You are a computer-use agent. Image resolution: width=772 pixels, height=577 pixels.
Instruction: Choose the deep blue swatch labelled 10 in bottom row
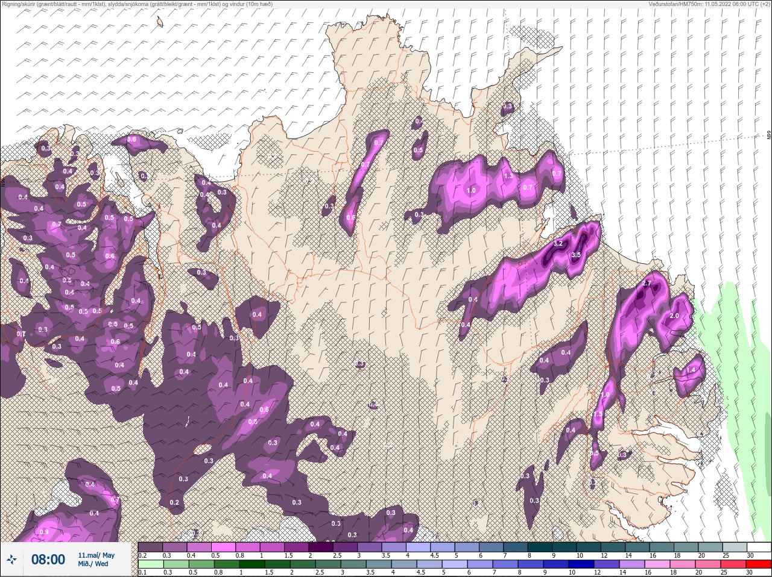pos(582,564)
